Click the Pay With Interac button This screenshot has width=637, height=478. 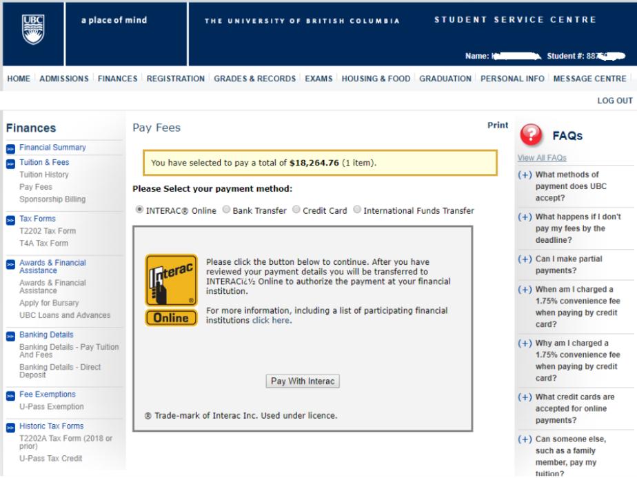(303, 381)
